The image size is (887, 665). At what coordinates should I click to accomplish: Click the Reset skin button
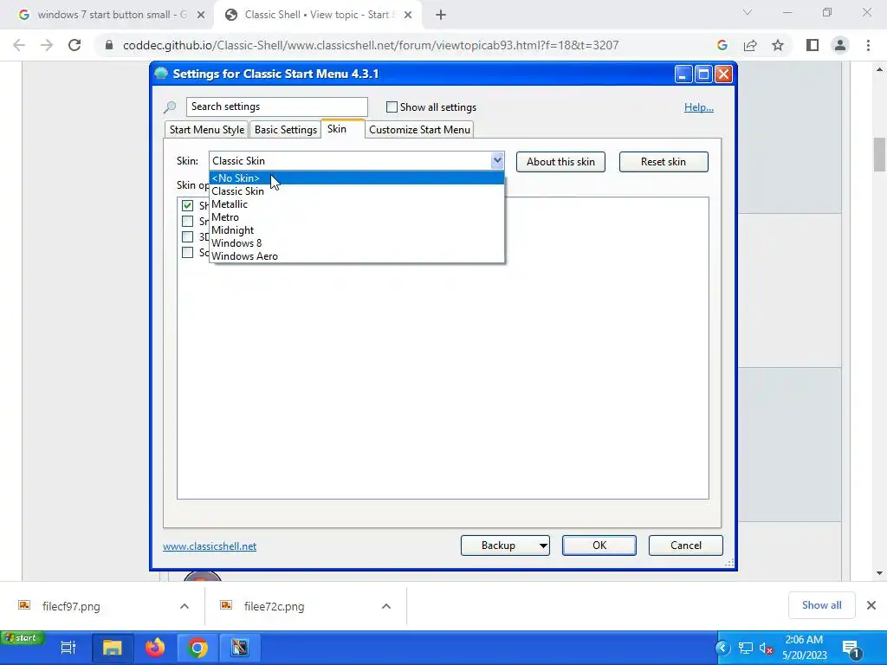(663, 162)
